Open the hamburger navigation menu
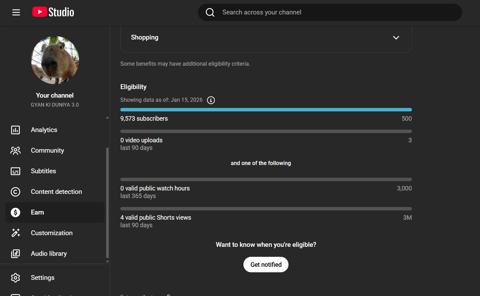The image size is (480, 296). click(16, 12)
